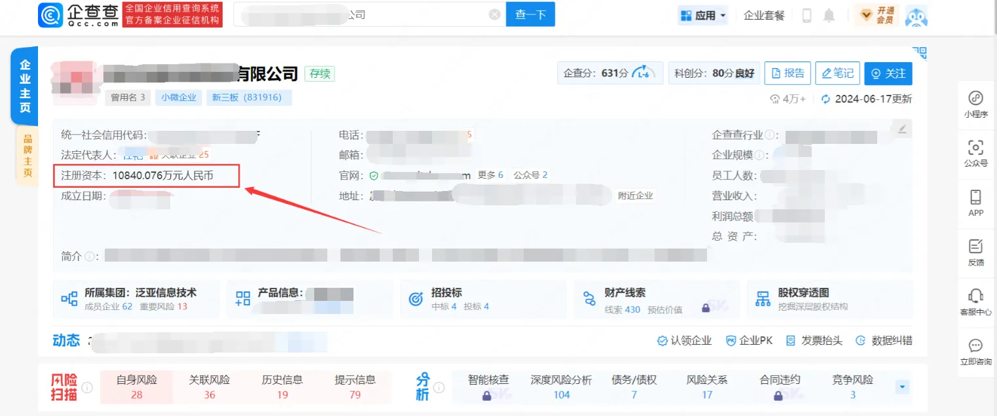The height and width of the screenshot is (416, 997).
Task: Select the 自身风险 risk tab
Action: click(137, 387)
